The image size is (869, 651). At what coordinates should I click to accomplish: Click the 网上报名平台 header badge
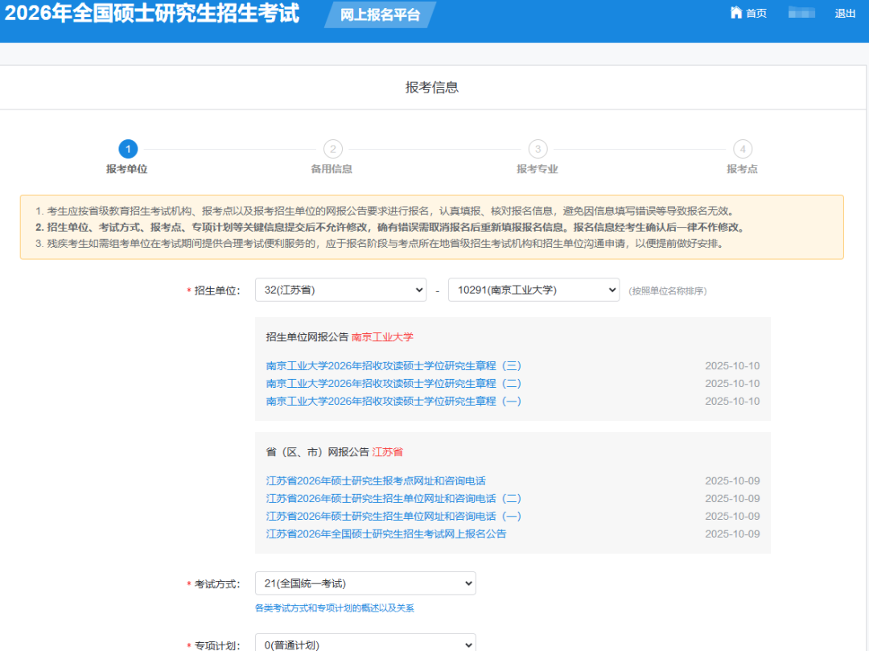380,14
